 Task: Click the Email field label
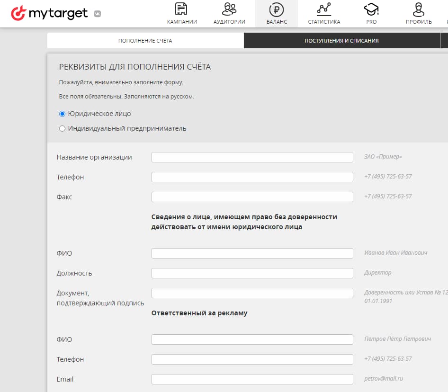(x=65, y=379)
